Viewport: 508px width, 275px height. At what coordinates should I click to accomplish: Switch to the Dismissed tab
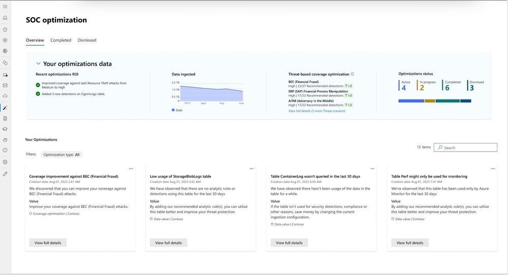87,40
